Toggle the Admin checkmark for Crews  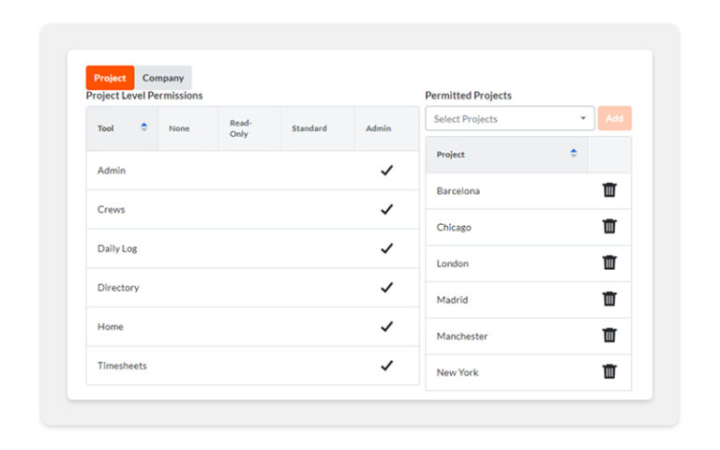(386, 210)
